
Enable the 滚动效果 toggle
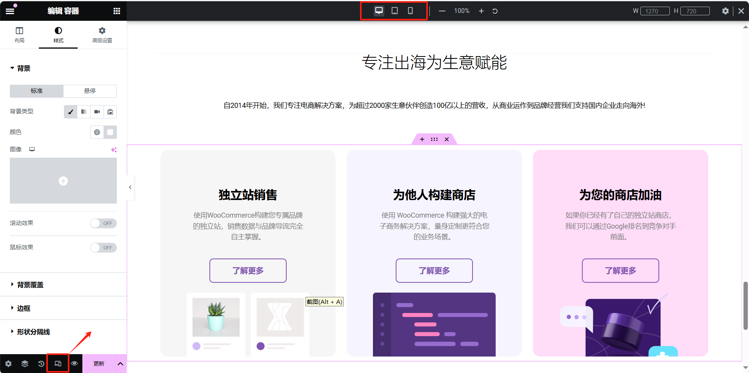[x=104, y=223]
